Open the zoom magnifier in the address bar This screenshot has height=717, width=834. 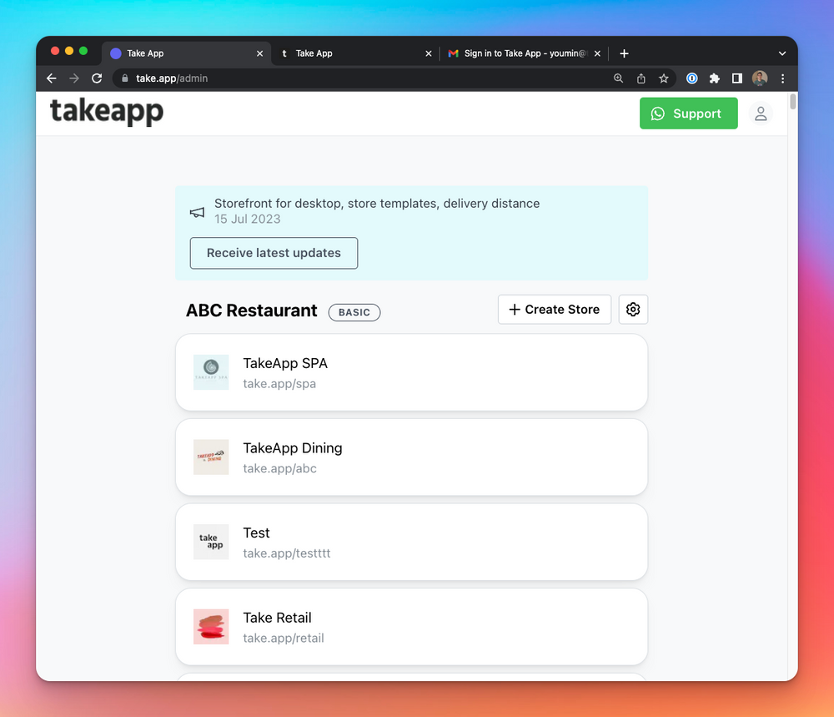click(618, 78)
